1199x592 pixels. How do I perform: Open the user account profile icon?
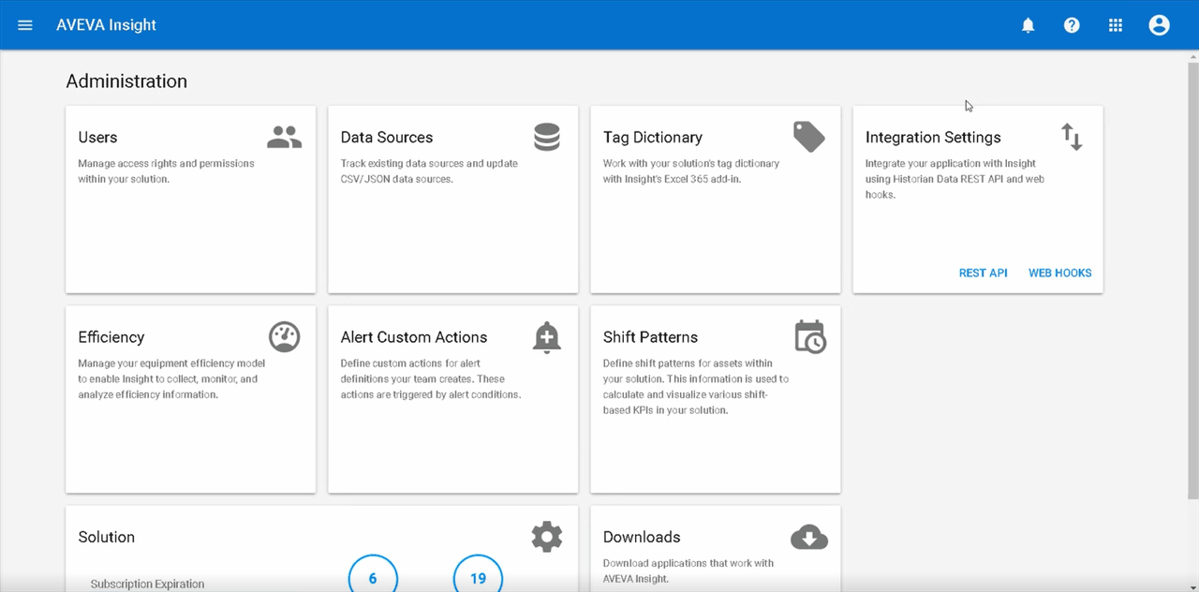tap(1160, 25)
